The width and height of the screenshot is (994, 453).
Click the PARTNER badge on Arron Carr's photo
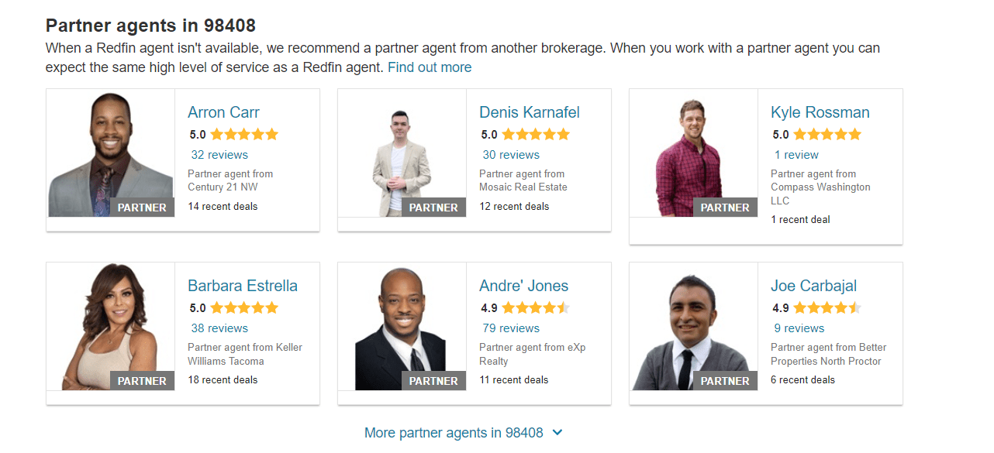click(142, 208)
